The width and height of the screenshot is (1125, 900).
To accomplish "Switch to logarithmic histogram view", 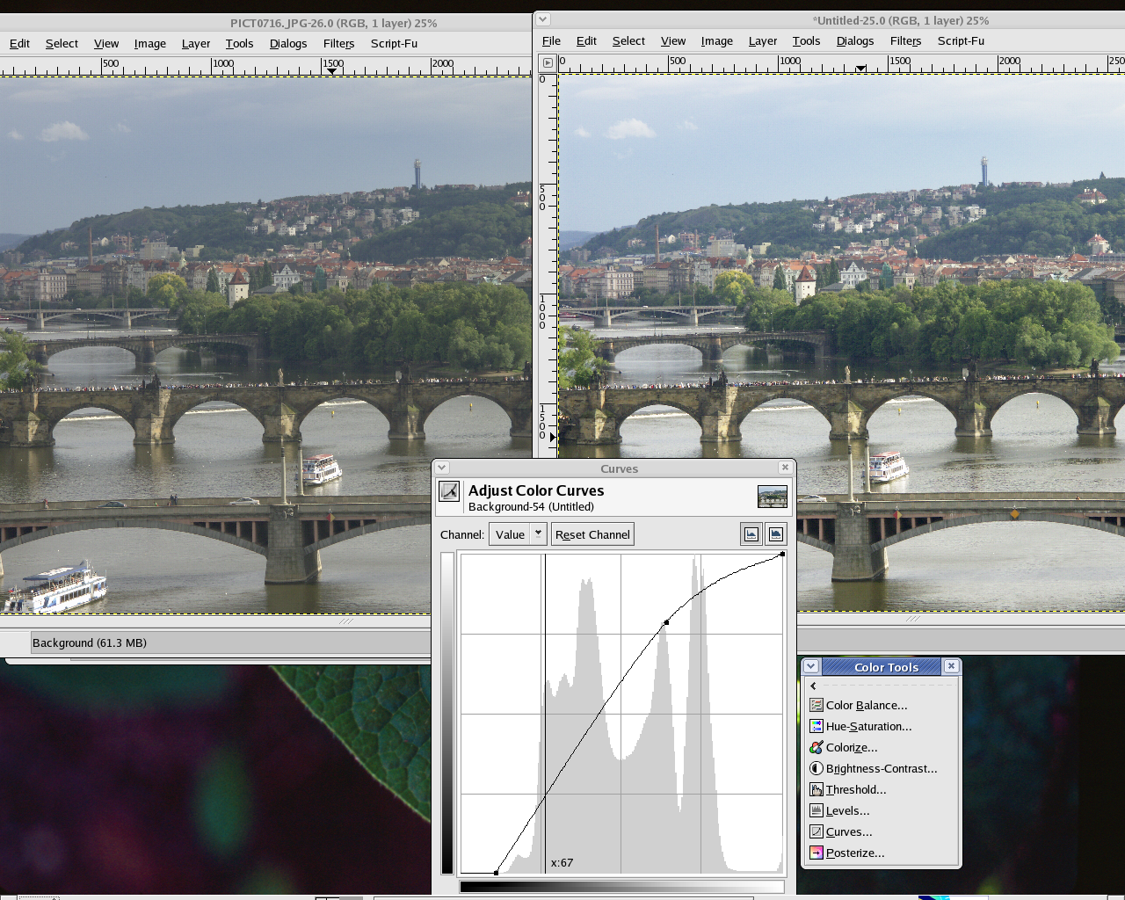I will coord(775,533).
